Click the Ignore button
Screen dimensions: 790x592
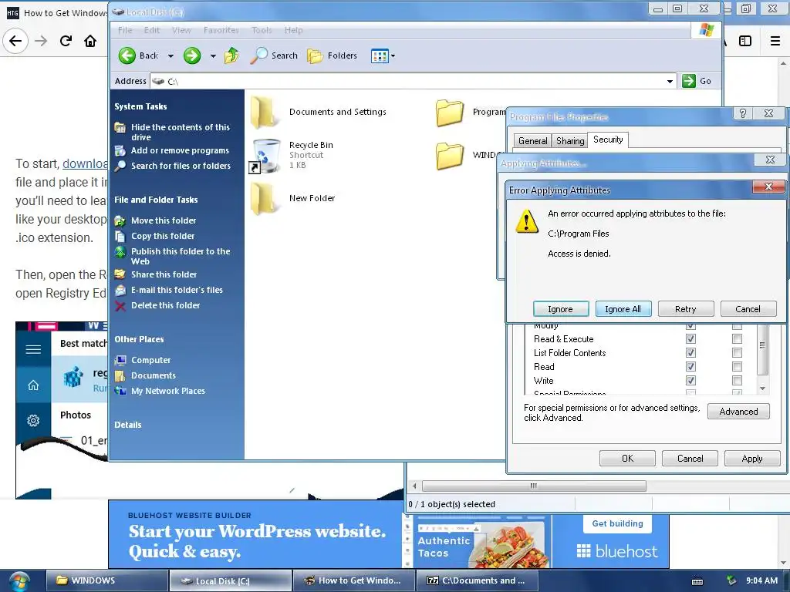coord(560,309)
